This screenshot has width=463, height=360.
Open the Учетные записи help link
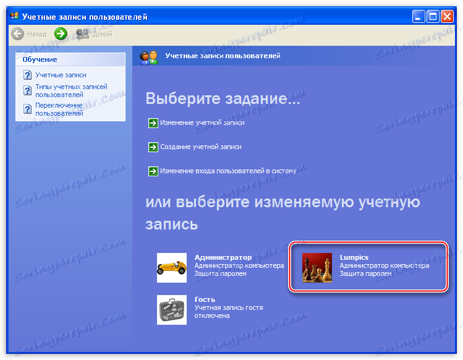[x=61, y=75]
